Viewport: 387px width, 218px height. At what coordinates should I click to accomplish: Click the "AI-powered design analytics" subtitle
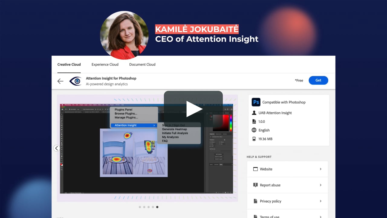click(107, 84)
